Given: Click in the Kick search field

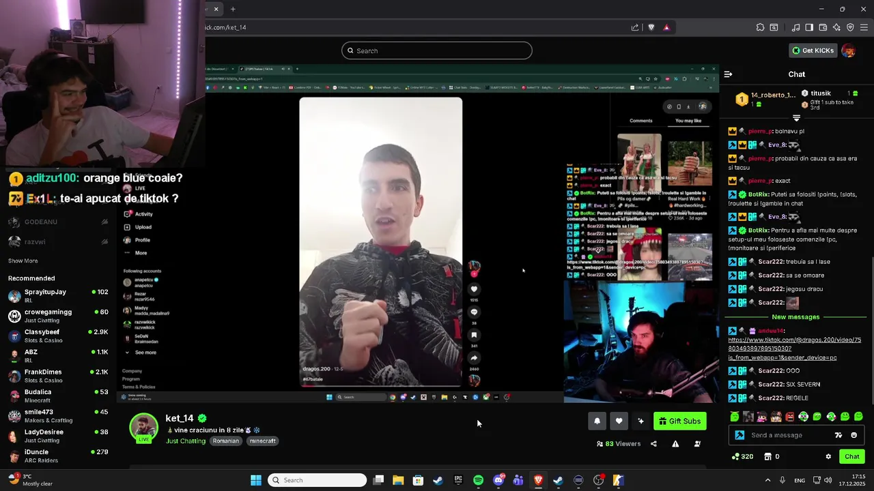Looking at the screenshot, I should click(437, 50).
